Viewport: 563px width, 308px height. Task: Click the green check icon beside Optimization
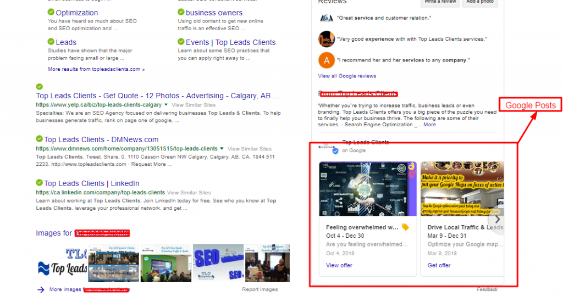pos(51,12)
